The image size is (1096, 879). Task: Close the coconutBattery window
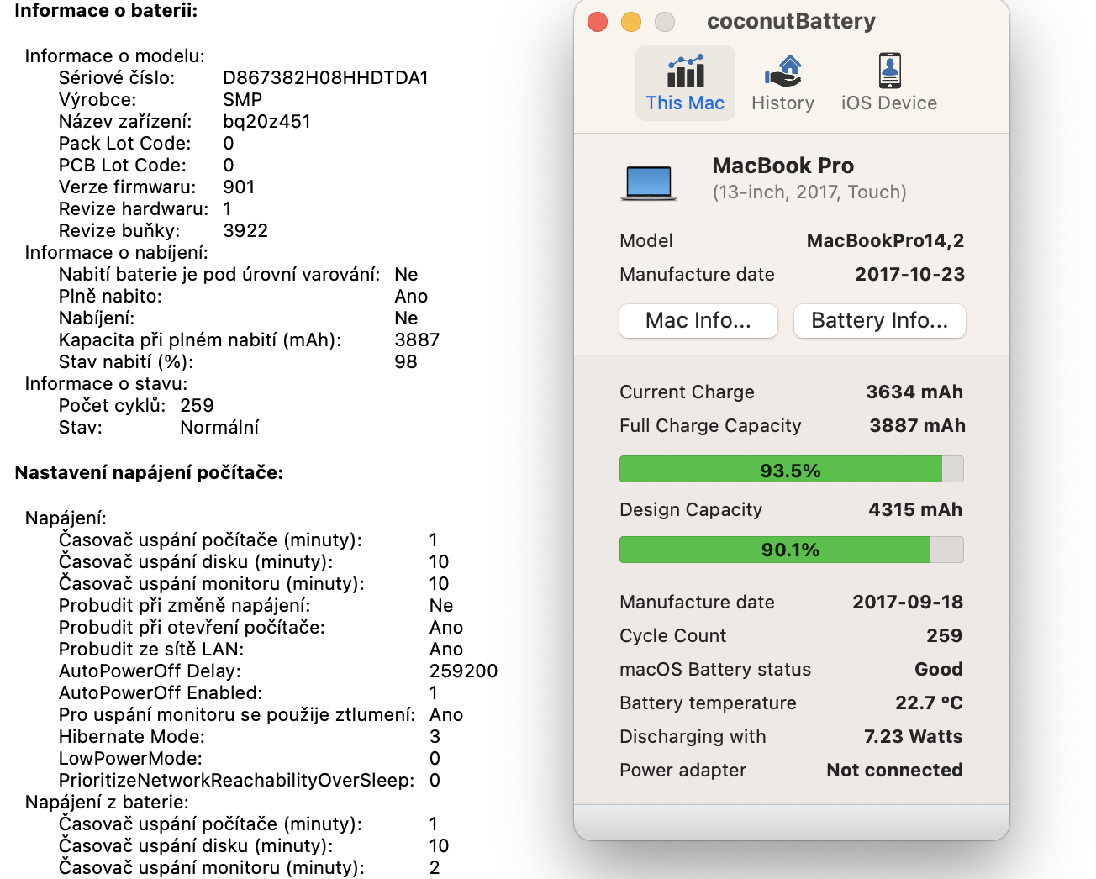(598, 22)
